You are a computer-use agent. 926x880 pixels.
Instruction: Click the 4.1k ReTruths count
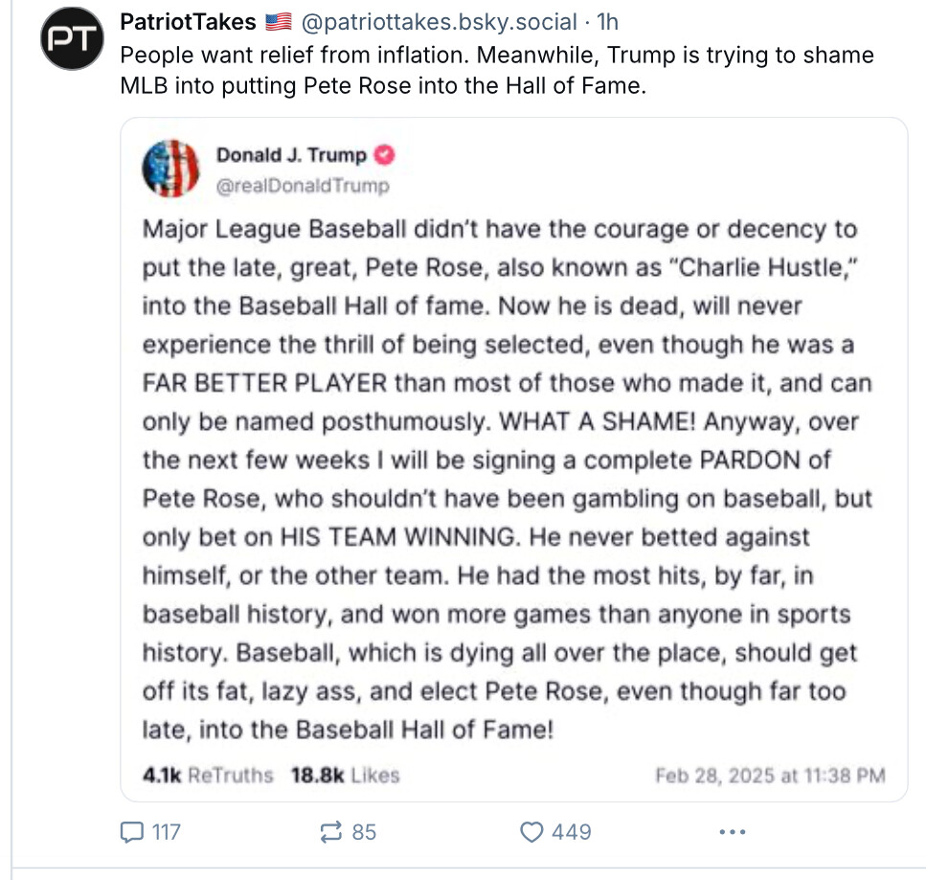pyautogui.click(x=207, y=775)
